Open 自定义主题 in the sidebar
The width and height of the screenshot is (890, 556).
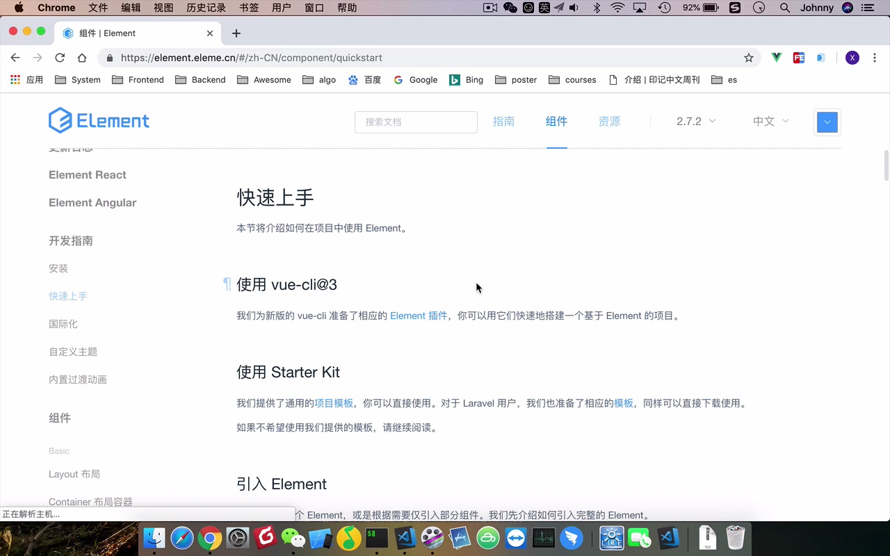pyautogui.click(x=73, y=352)
